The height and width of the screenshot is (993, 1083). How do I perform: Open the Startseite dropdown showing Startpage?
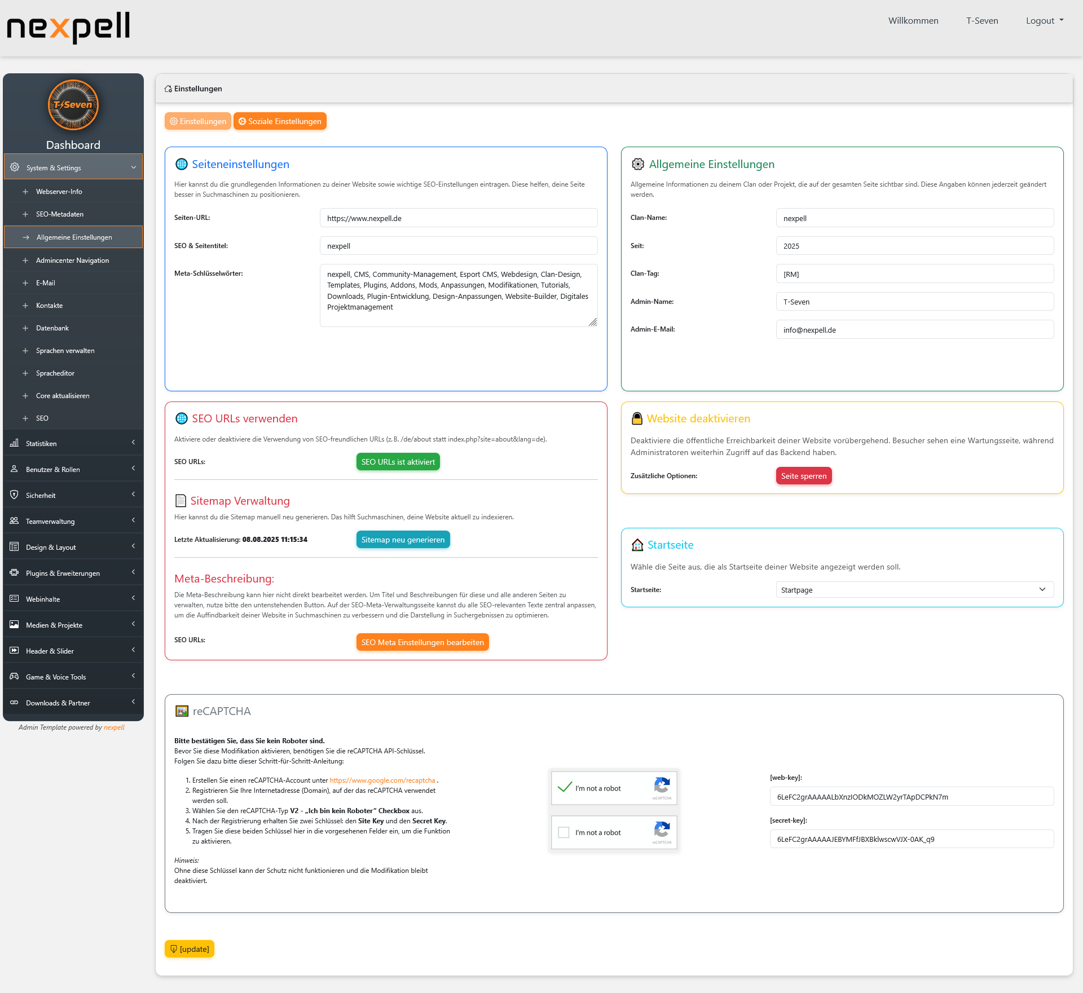914,589
